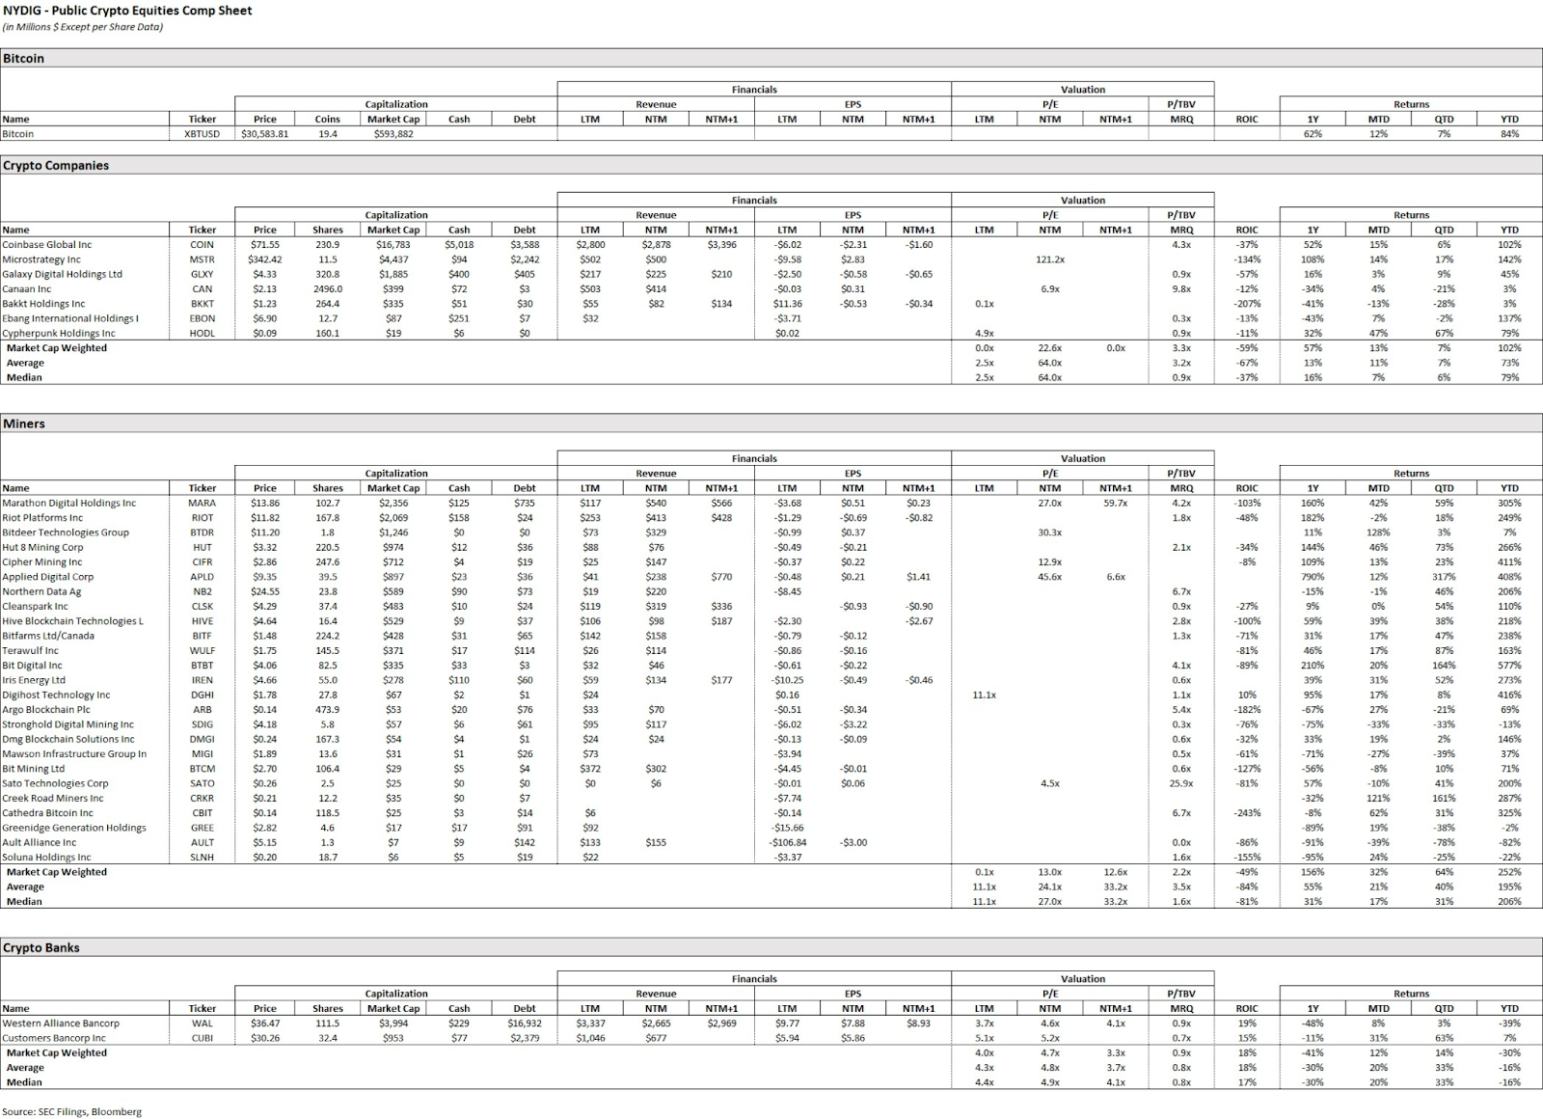This screenshot has width=1543, height=1119.
Task: Click the 'Bitdeer Technologies Group' row name
Action: click(x=66, y=532)
